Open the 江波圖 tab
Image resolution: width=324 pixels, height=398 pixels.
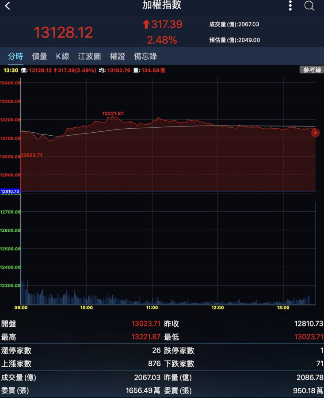point(90,56)
